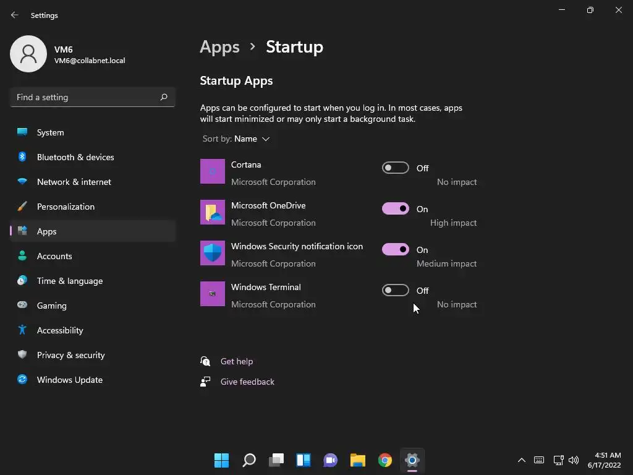Show hidden tray icons chevron
Viewport: 633px width, 475px height.
tap(522, 460)
